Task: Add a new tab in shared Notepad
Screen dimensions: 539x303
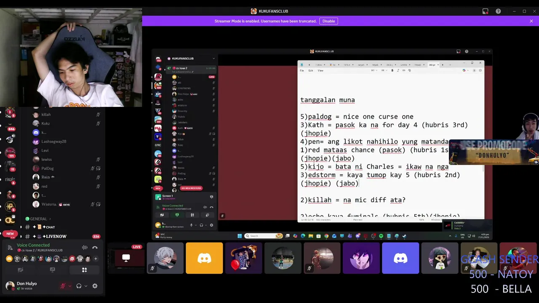Action: [x=450, y=65]
